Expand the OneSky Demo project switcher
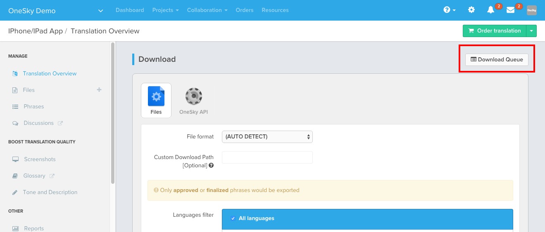The height and width of the screenshot is (232, 545). click(x=100, y=11)
